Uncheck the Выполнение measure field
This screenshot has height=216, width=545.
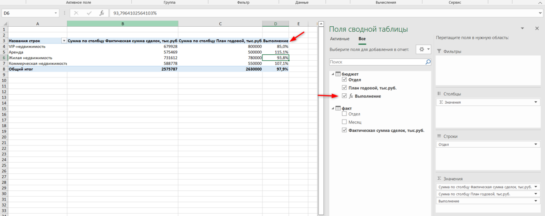tap(344, 96)
